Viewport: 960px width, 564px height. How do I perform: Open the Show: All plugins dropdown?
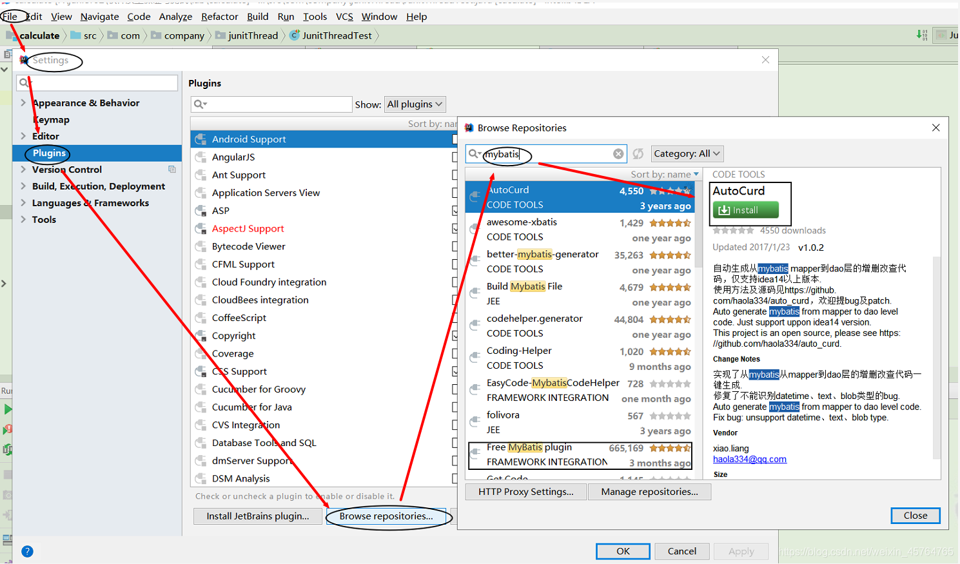coord(415,104)
